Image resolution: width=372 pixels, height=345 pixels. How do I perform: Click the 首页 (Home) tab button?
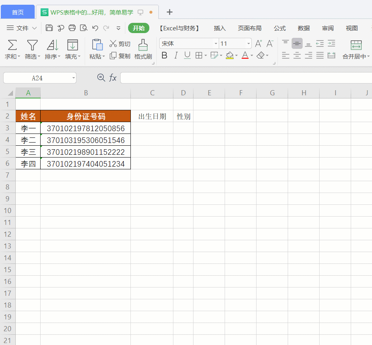tap(17, 12)
